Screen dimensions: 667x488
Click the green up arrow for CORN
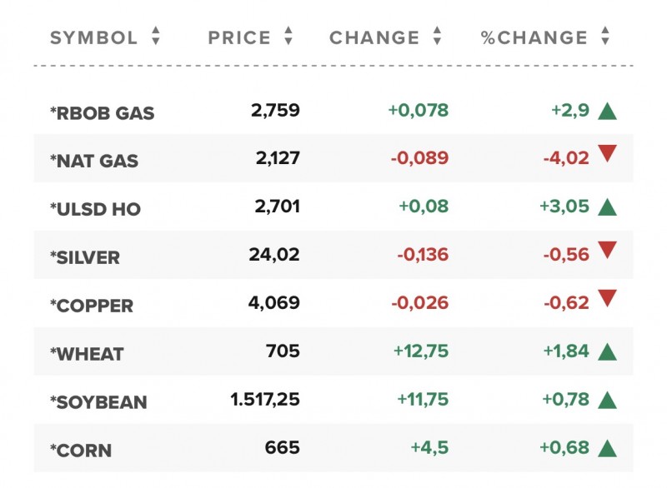click(607, 449)
